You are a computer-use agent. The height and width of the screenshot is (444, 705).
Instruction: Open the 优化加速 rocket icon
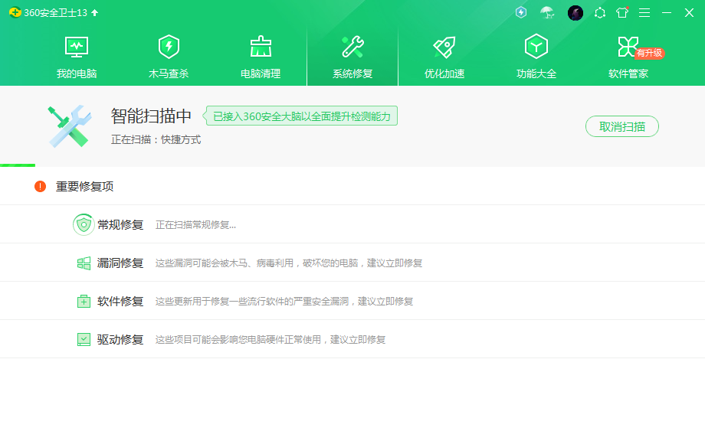(x=444, y=47)
